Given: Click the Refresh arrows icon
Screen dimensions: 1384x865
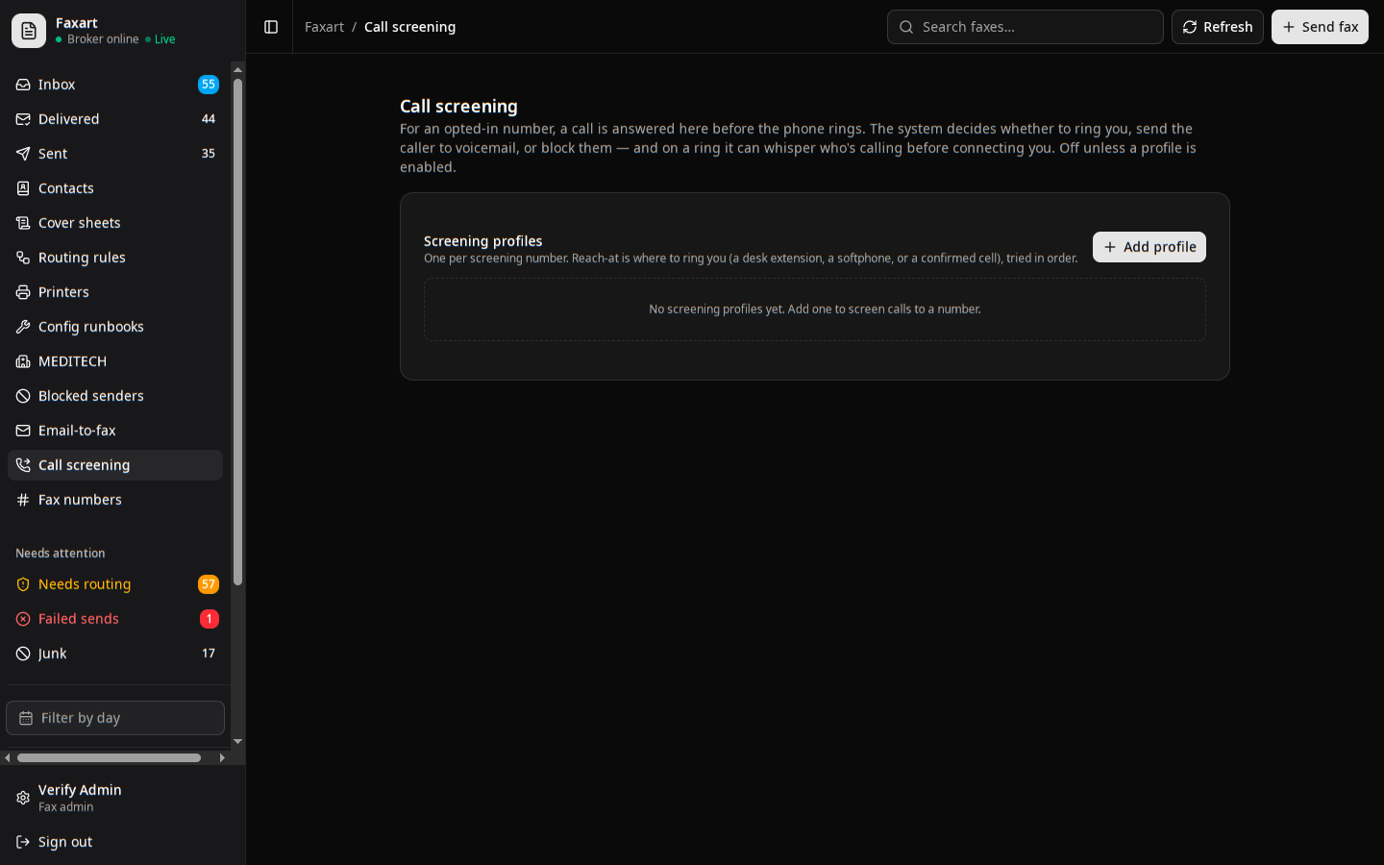Looking at the screenshot, I should 1190,27.
